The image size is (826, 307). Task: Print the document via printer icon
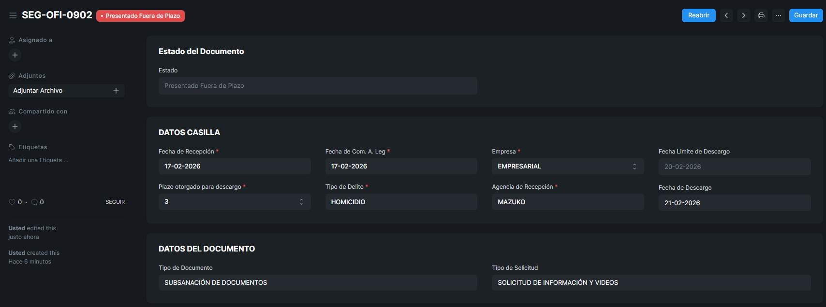[x=761, y=15]
